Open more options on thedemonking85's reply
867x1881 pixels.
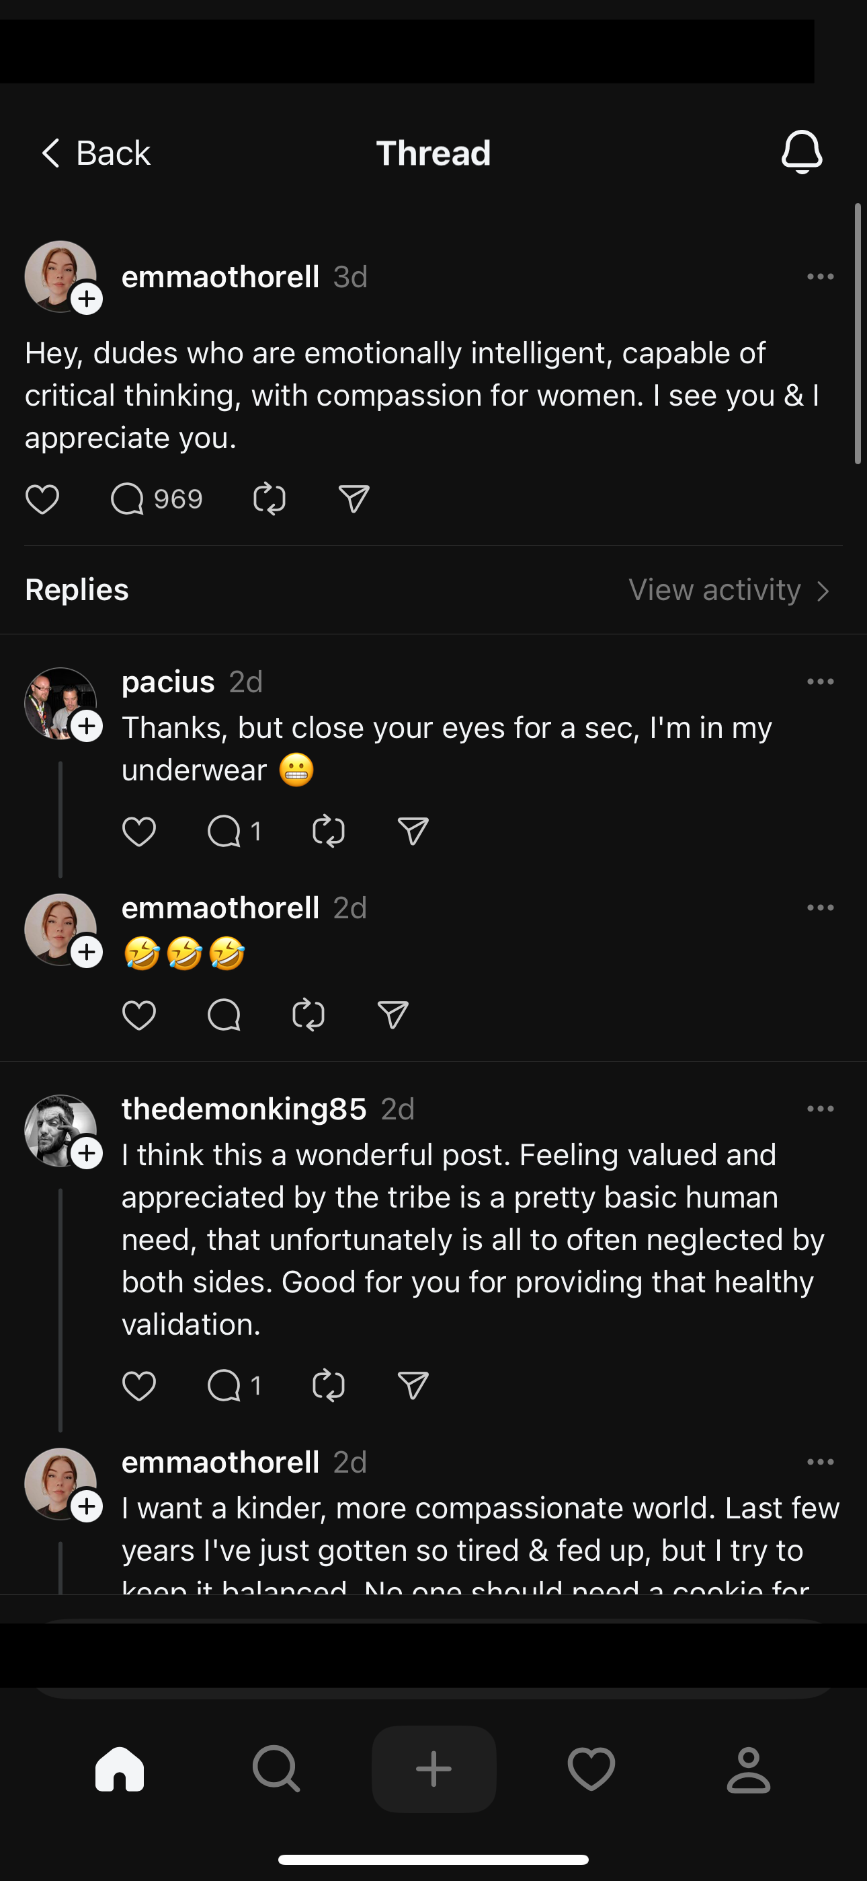pyautogui.click(x=821, y=1109)
